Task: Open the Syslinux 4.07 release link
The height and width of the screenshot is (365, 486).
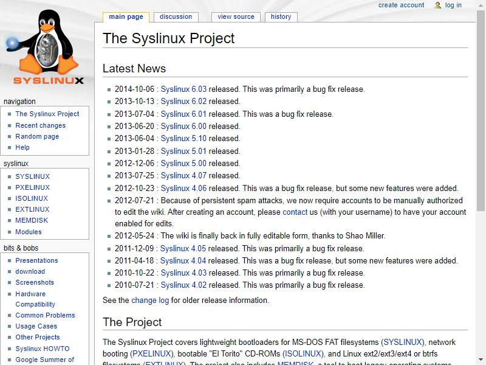Action: [183, 176]
